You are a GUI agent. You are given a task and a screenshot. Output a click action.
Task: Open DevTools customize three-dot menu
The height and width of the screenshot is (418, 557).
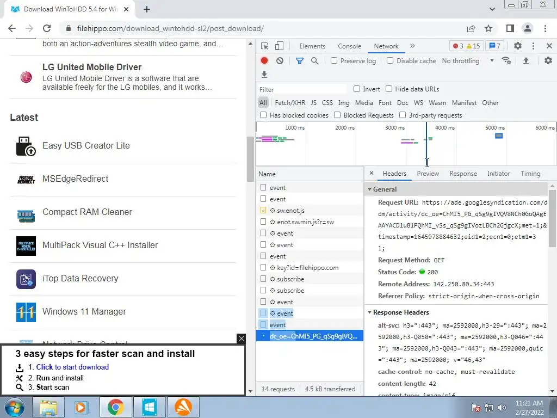point(533,46)
